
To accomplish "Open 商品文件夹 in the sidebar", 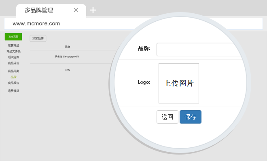I will [13, 52].
